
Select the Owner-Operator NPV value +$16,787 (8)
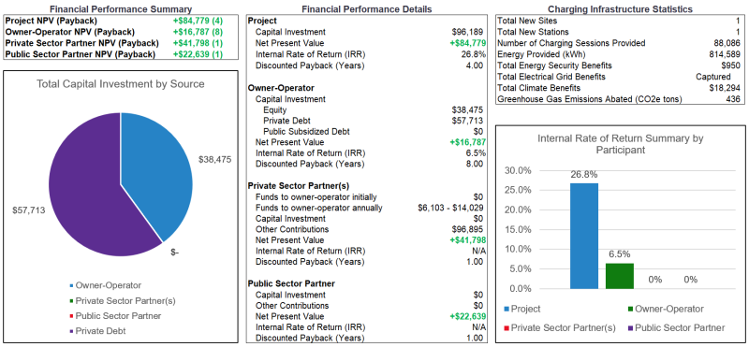[198, 32]
